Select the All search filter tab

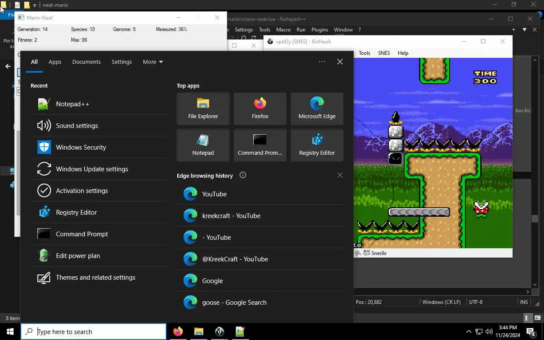34,62
